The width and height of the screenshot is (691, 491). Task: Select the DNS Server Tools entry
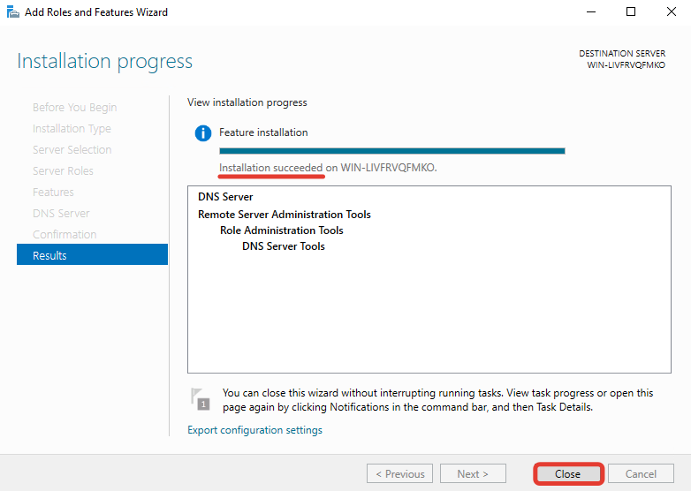pyautogui.click(x=284, y=246)
